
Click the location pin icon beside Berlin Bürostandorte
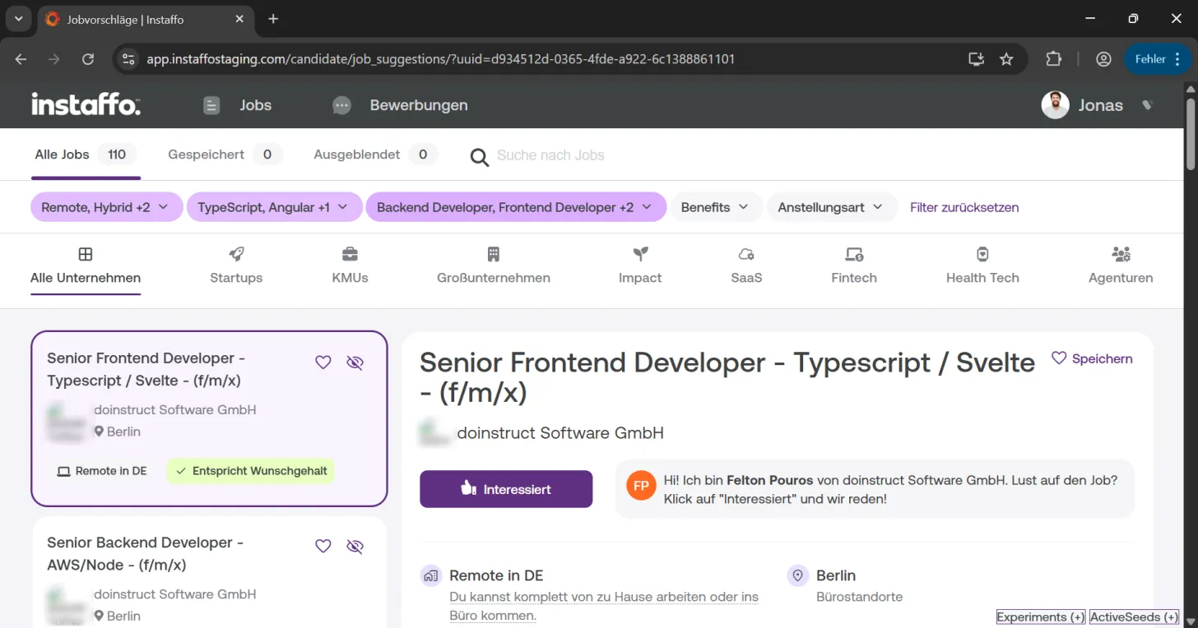[x=797, y=575]
